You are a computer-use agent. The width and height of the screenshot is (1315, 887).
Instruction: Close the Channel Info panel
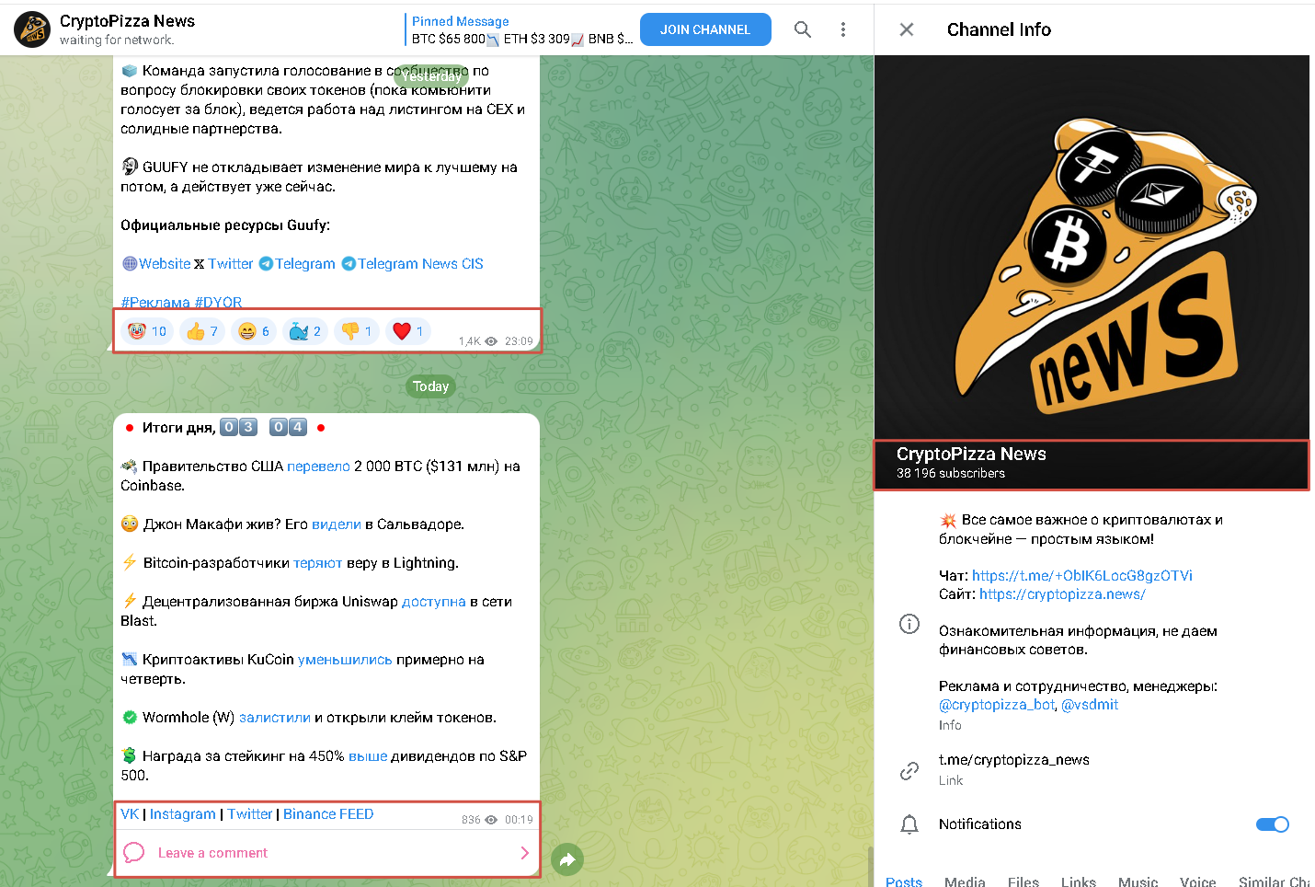coord(907,29)
